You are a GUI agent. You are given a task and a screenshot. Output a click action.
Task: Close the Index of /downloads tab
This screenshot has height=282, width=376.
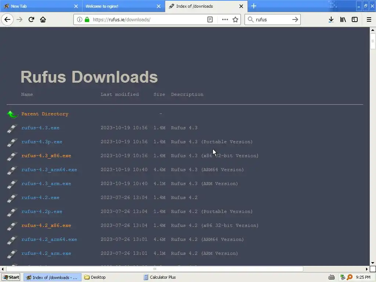pos(241,6)
